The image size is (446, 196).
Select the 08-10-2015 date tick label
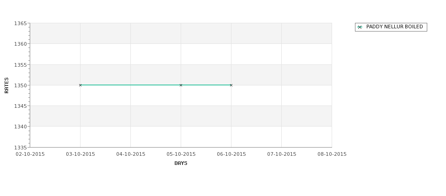point(332,154)
